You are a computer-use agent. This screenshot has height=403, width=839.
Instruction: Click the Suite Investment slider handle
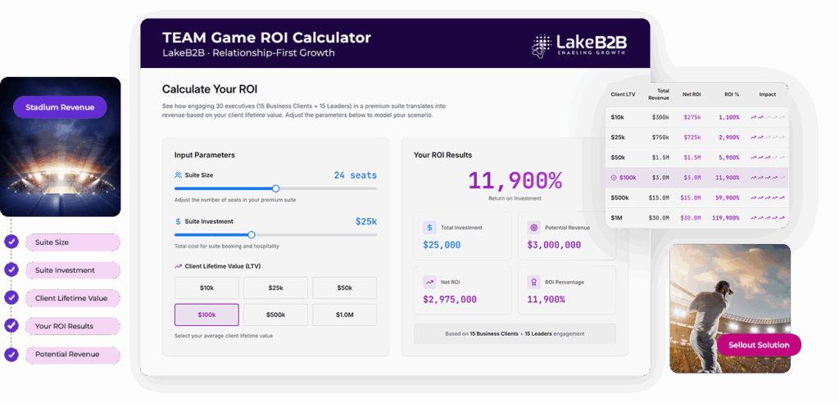252,234
